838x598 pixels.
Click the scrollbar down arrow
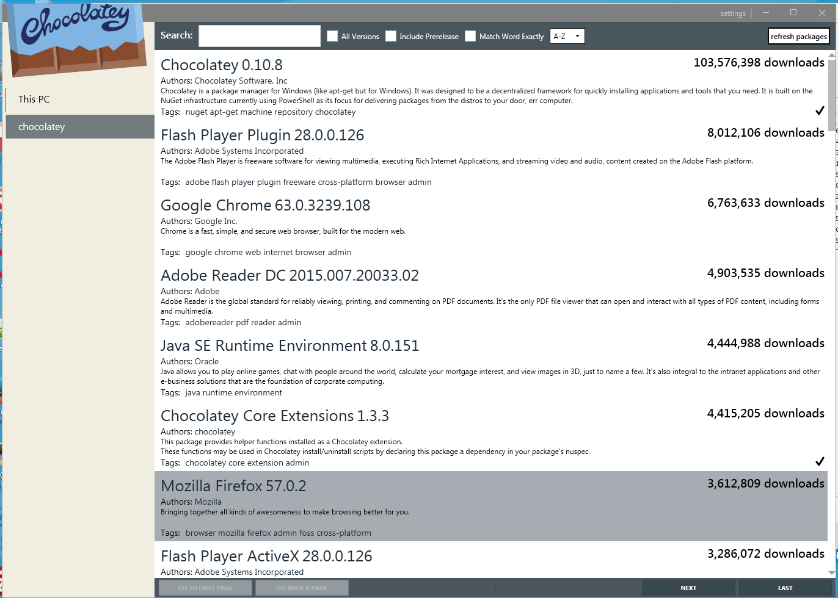click(x=832, y=572)
